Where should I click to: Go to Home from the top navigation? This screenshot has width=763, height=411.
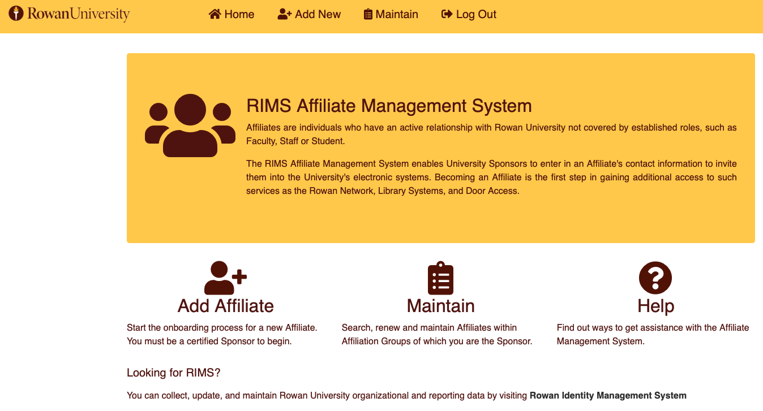[239, 14]
